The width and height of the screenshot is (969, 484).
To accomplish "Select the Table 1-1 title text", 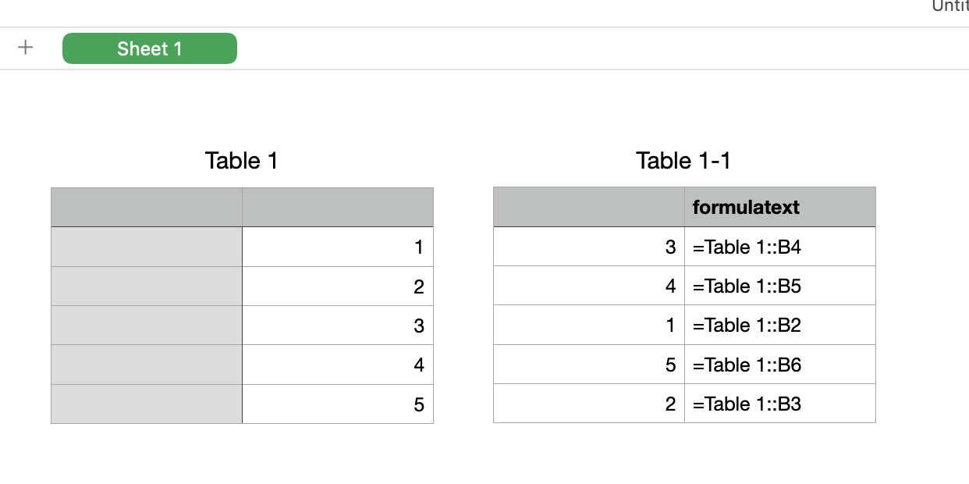I will click(683, 161).
